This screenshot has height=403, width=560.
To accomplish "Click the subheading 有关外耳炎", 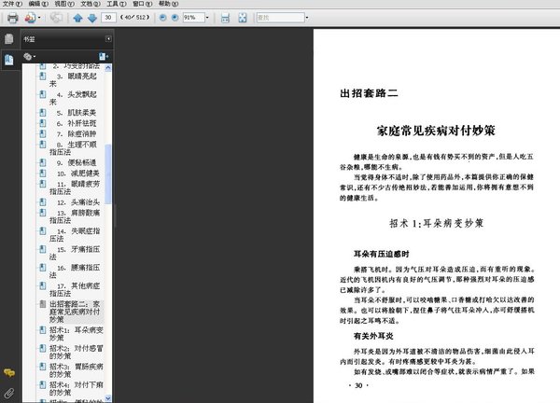I will tap(373, 336).
